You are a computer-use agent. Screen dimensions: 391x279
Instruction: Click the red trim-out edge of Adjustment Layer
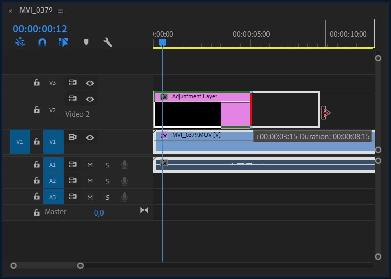click(251, 110)
